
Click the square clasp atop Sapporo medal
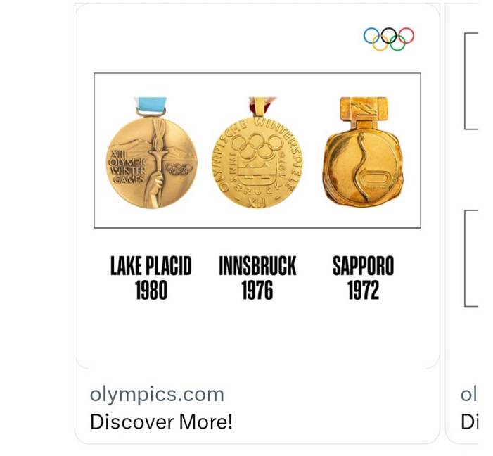[364, 111]
